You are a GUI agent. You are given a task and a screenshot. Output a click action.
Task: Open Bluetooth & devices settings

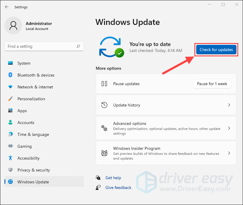(x=10, y=75)
